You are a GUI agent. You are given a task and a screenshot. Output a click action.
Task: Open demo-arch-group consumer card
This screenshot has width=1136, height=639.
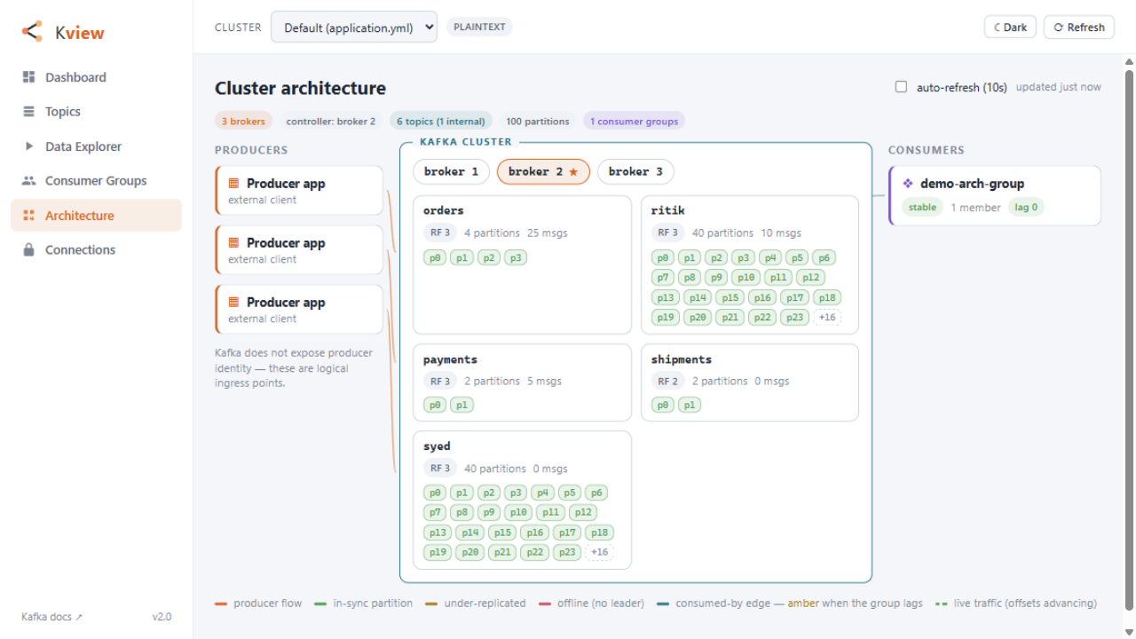995,195
